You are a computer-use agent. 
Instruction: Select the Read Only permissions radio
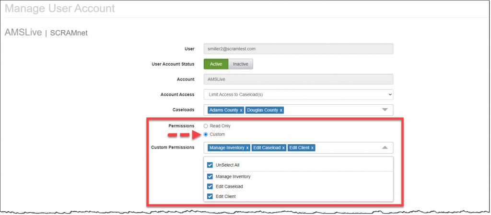206,126
